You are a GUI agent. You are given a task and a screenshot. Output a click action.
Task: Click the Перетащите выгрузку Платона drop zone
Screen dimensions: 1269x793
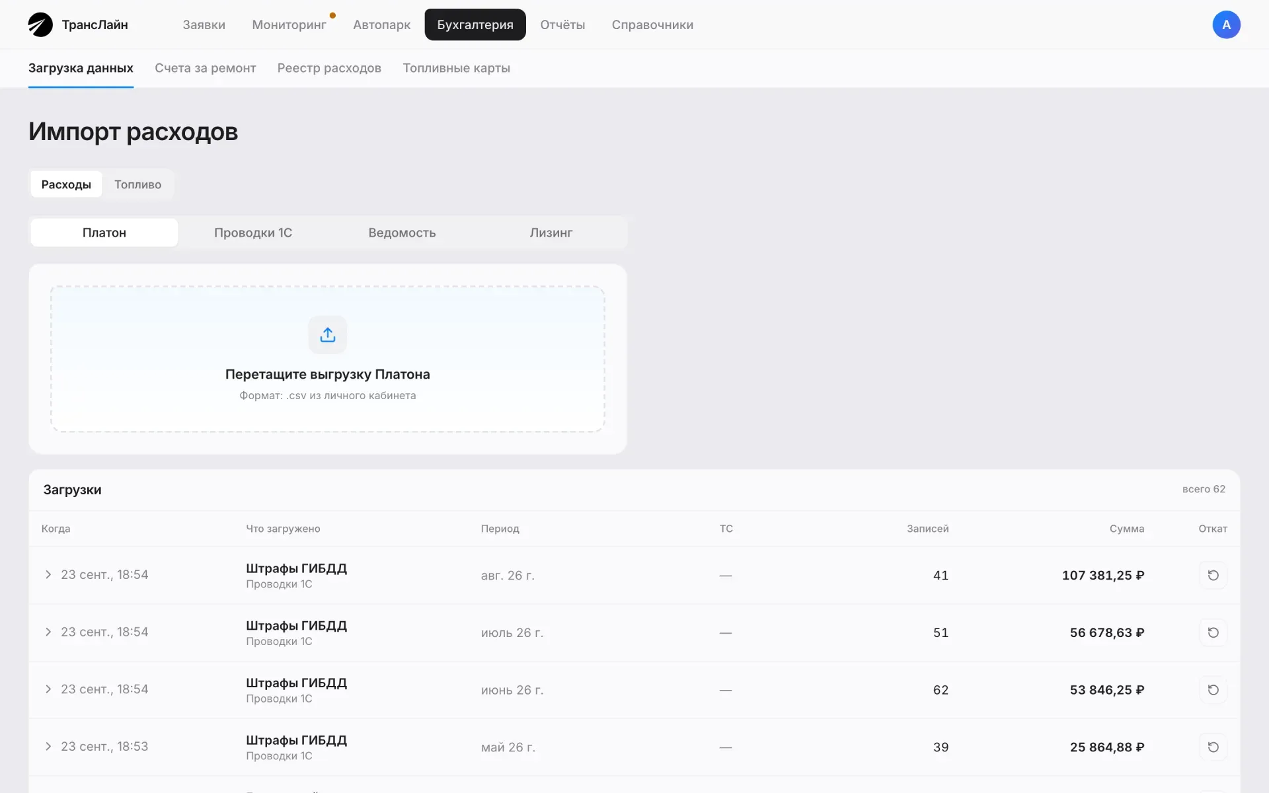click(x=328, y=359)
